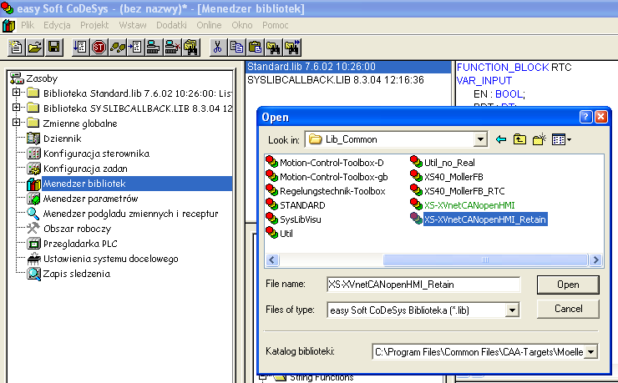Open the Projekt menu
The width and height of the screenshot is (618, 383).
click(94, 25)
